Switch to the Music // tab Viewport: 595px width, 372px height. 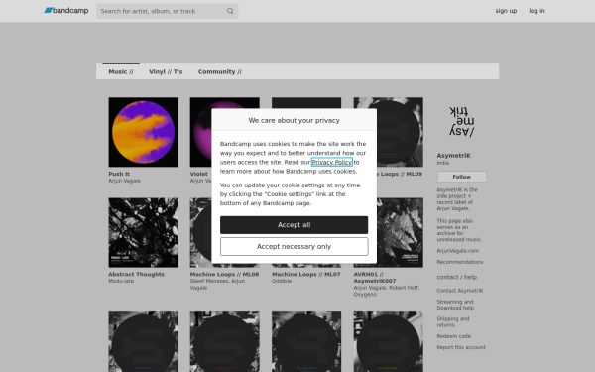pyautogui.click(x=121, y=71)
